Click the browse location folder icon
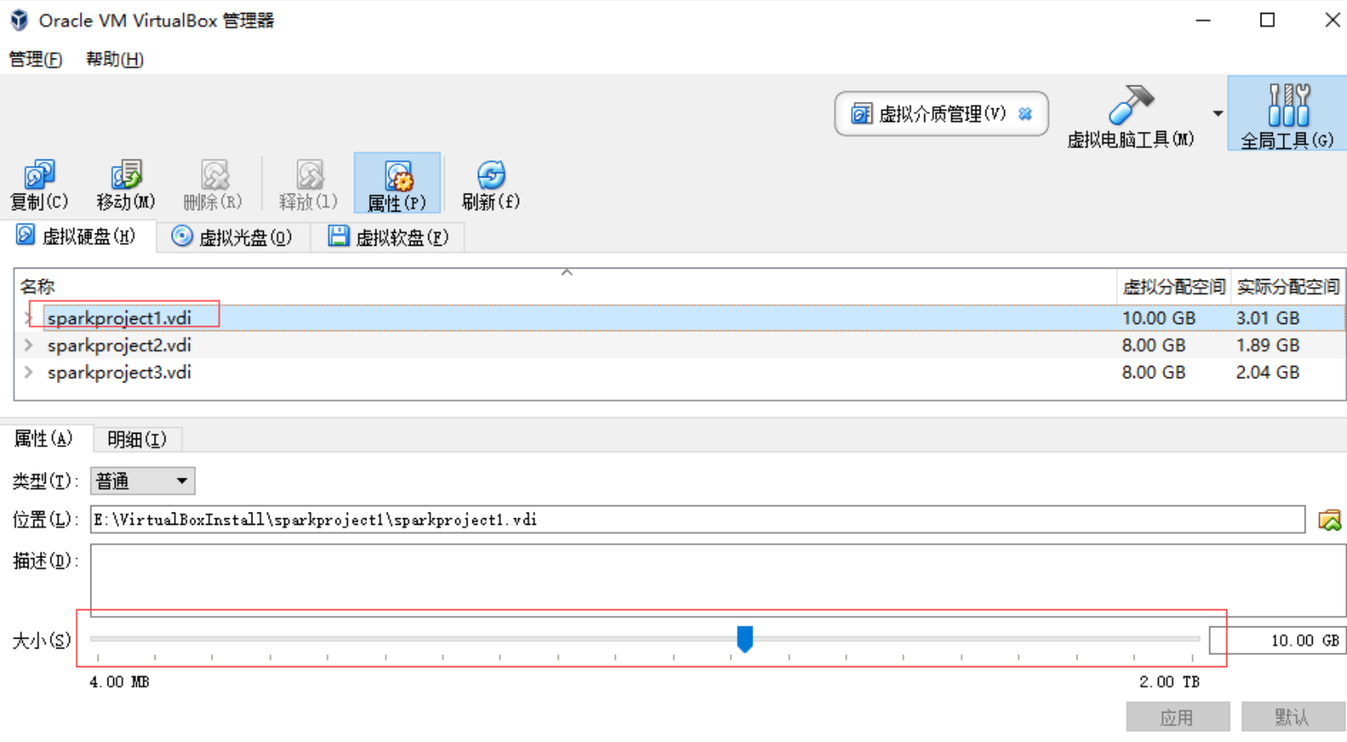 (x=1329, y=520)
